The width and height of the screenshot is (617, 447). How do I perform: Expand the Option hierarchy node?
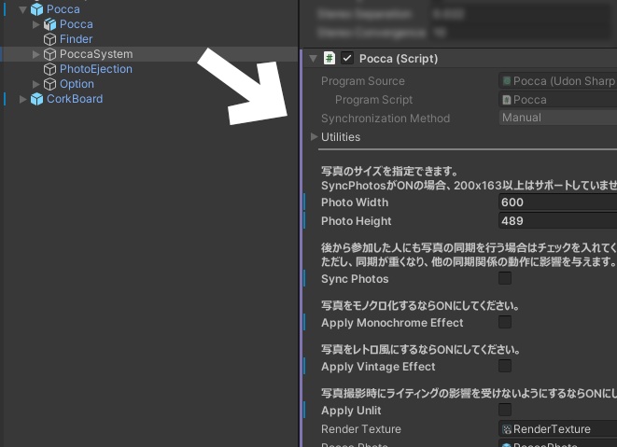click(36, 84)
